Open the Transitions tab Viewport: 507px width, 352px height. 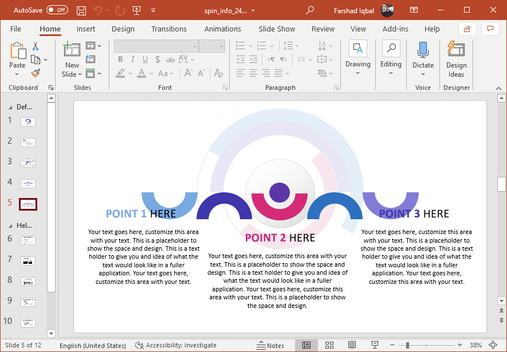click(x=168, y=29)
